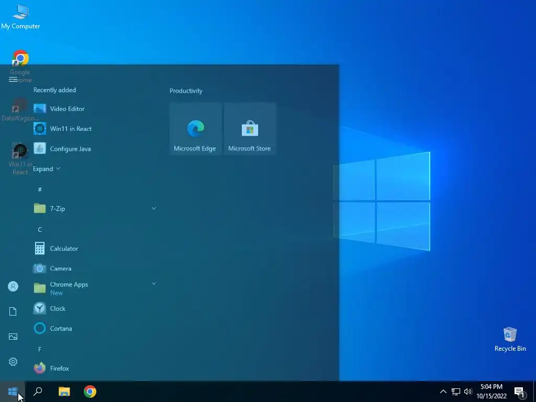Open the Camera app
The height and width of the screenshot is (402, 536).
(x=95, y=269)
